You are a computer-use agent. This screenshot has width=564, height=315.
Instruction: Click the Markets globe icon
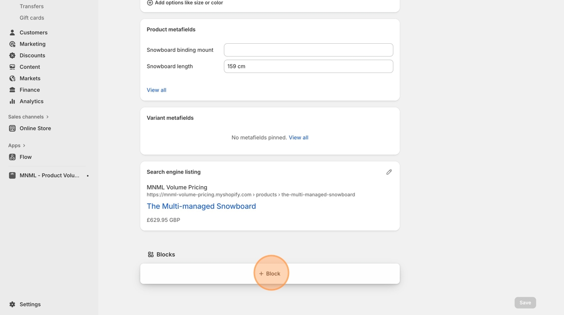tap(12, 78)
